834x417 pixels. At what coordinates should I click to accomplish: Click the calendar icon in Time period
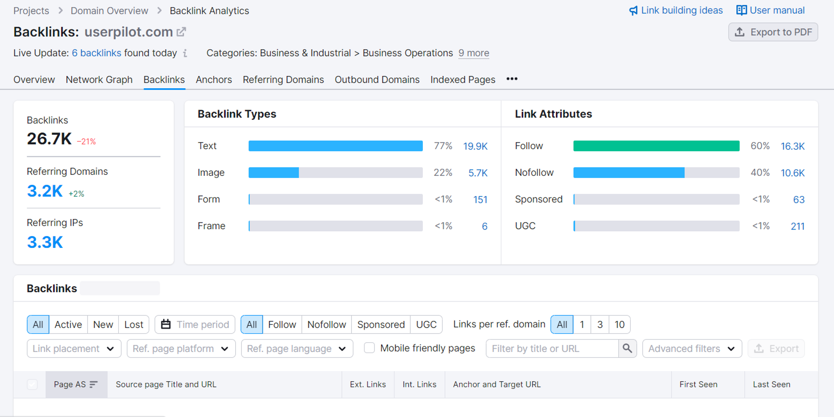click(166, 324)
